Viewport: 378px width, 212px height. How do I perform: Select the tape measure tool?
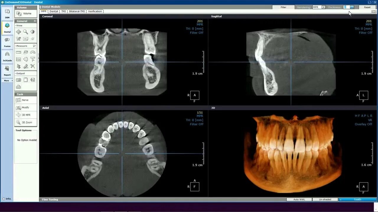26,52
